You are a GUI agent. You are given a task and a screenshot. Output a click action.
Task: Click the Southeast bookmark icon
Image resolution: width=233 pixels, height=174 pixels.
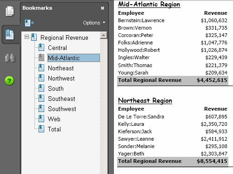tap(41, 98)
